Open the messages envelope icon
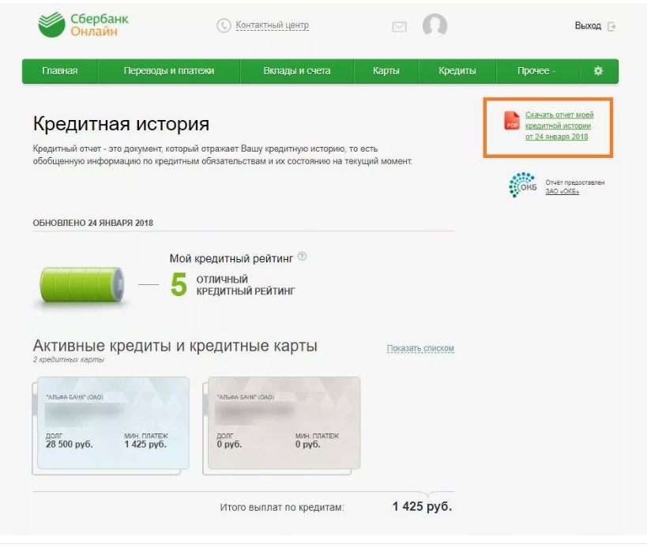Image resolution: width=647 pixels, height=548 pixels. [x=399, y=27]
